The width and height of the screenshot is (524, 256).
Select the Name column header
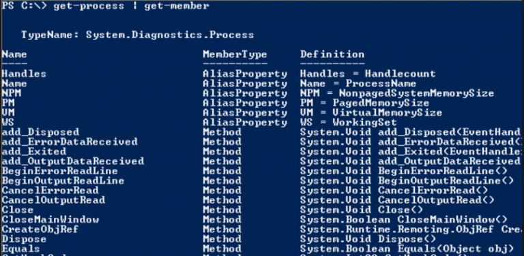click(14, 54)
